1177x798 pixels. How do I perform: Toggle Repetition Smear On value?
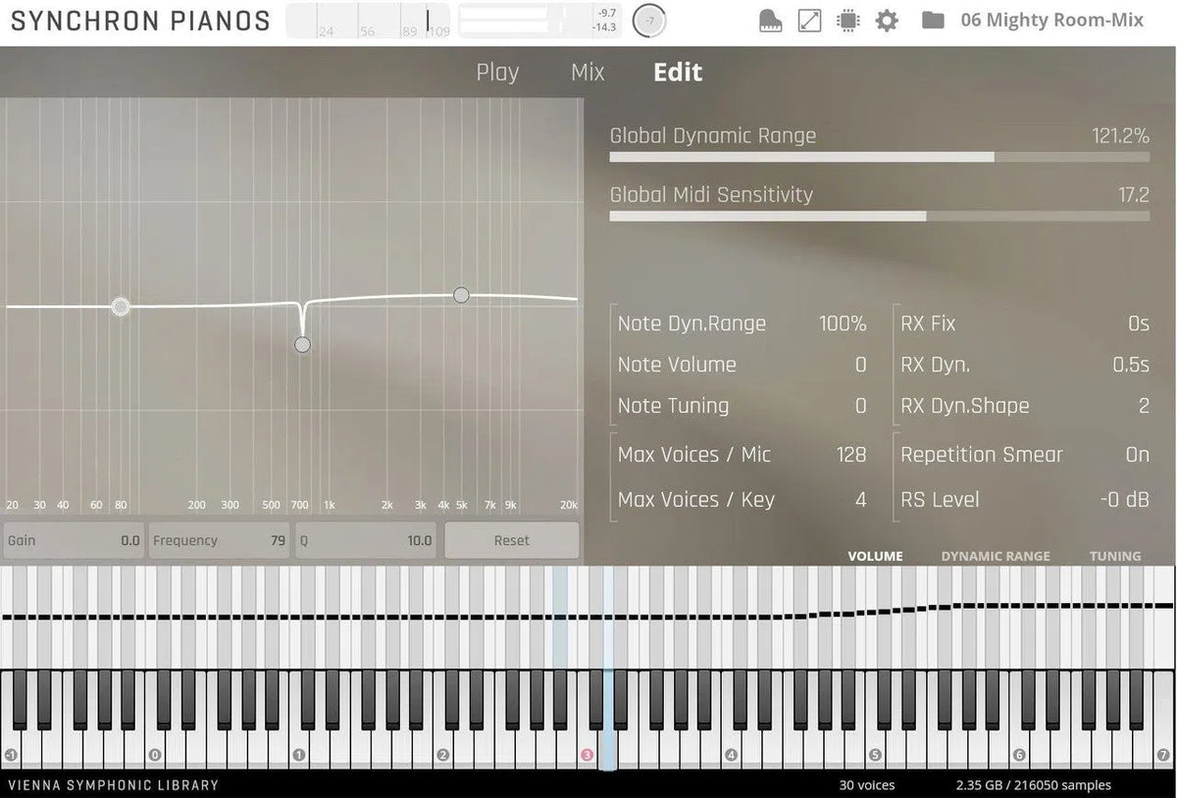[1137, 455]
